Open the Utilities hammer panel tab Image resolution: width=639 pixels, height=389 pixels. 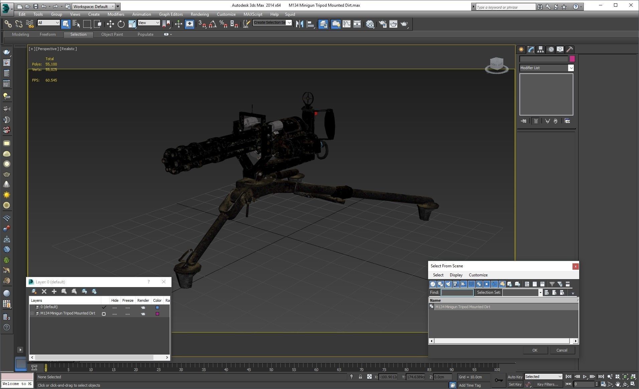[570, 49]
